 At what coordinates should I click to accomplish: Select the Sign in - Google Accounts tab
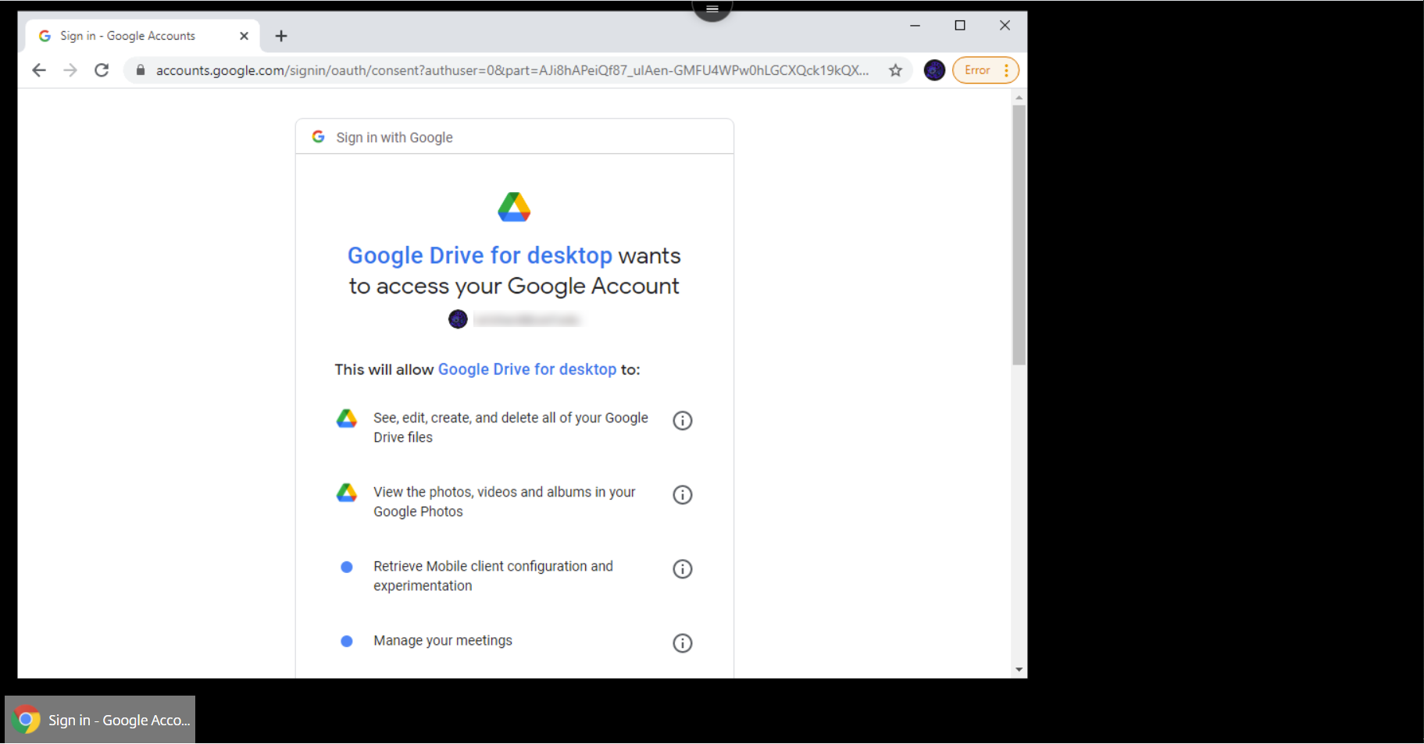(x=144, y=36)
